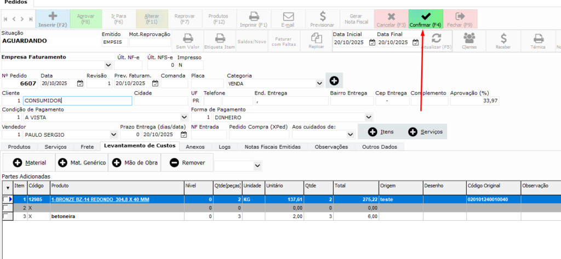Click the Previsionar dollar icon
Viewport: 561px width, 259px height.
pos(322,16)
